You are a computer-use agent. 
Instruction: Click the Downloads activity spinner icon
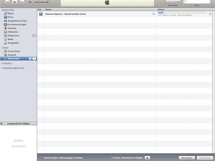click(30, 58)
